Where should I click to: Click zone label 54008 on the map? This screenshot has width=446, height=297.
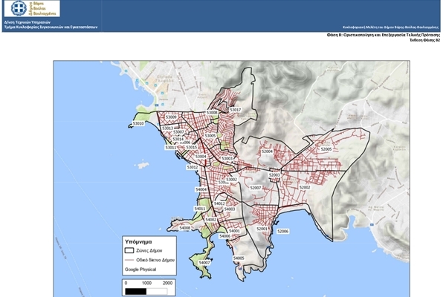pos(185,228)
